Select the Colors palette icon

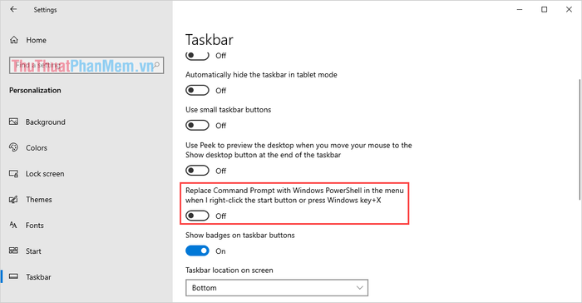13,147
